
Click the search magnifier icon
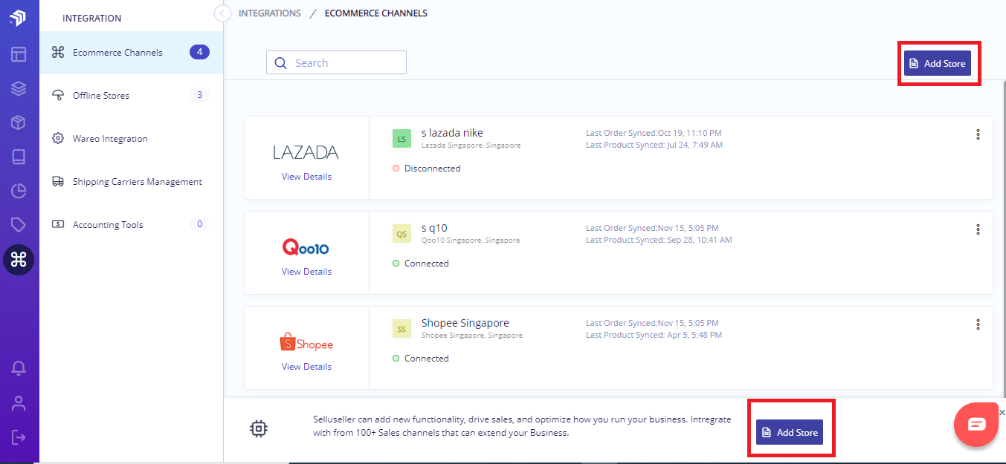(280, 63)
